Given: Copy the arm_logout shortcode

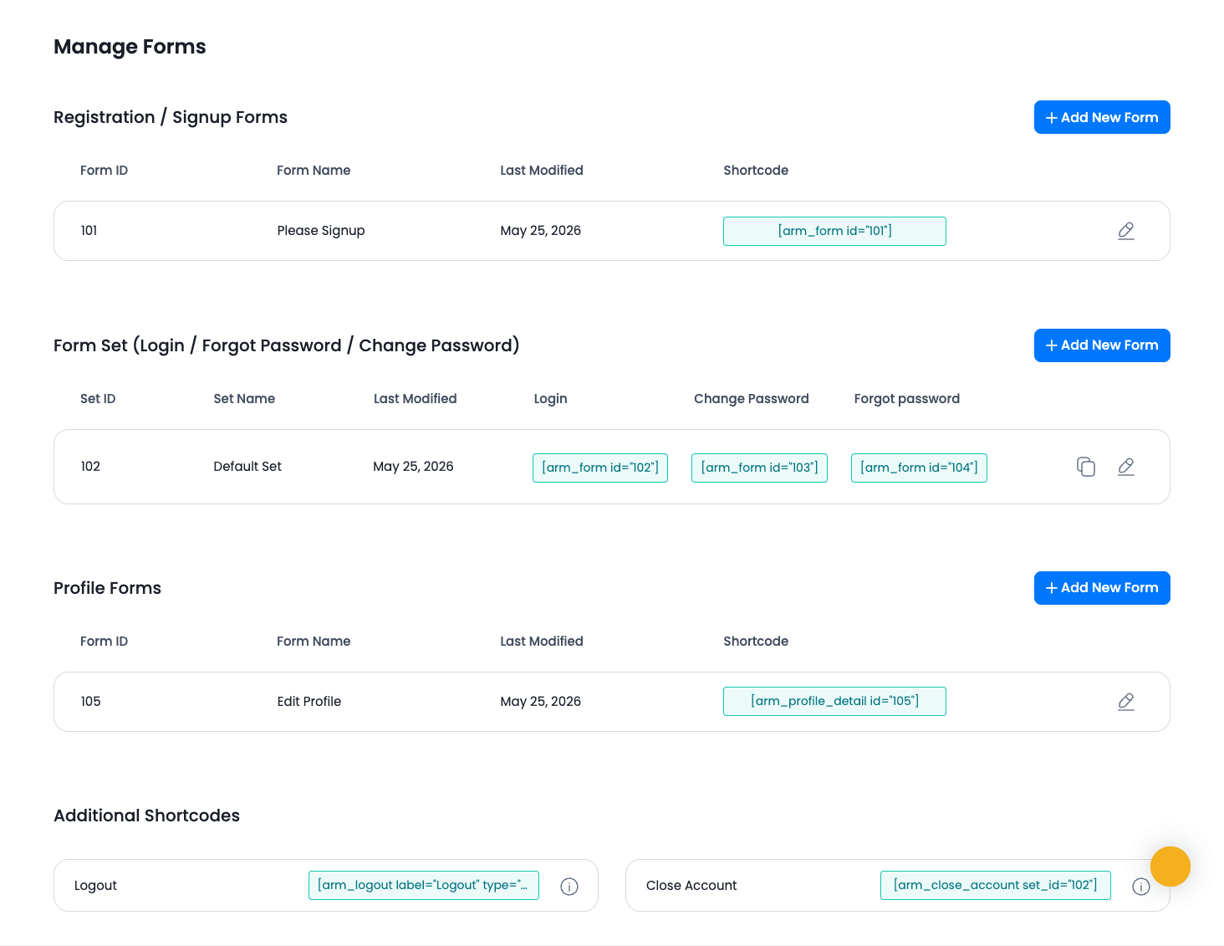Looking at the screenshot, I should pyautogui.click(x=424, y=885).
